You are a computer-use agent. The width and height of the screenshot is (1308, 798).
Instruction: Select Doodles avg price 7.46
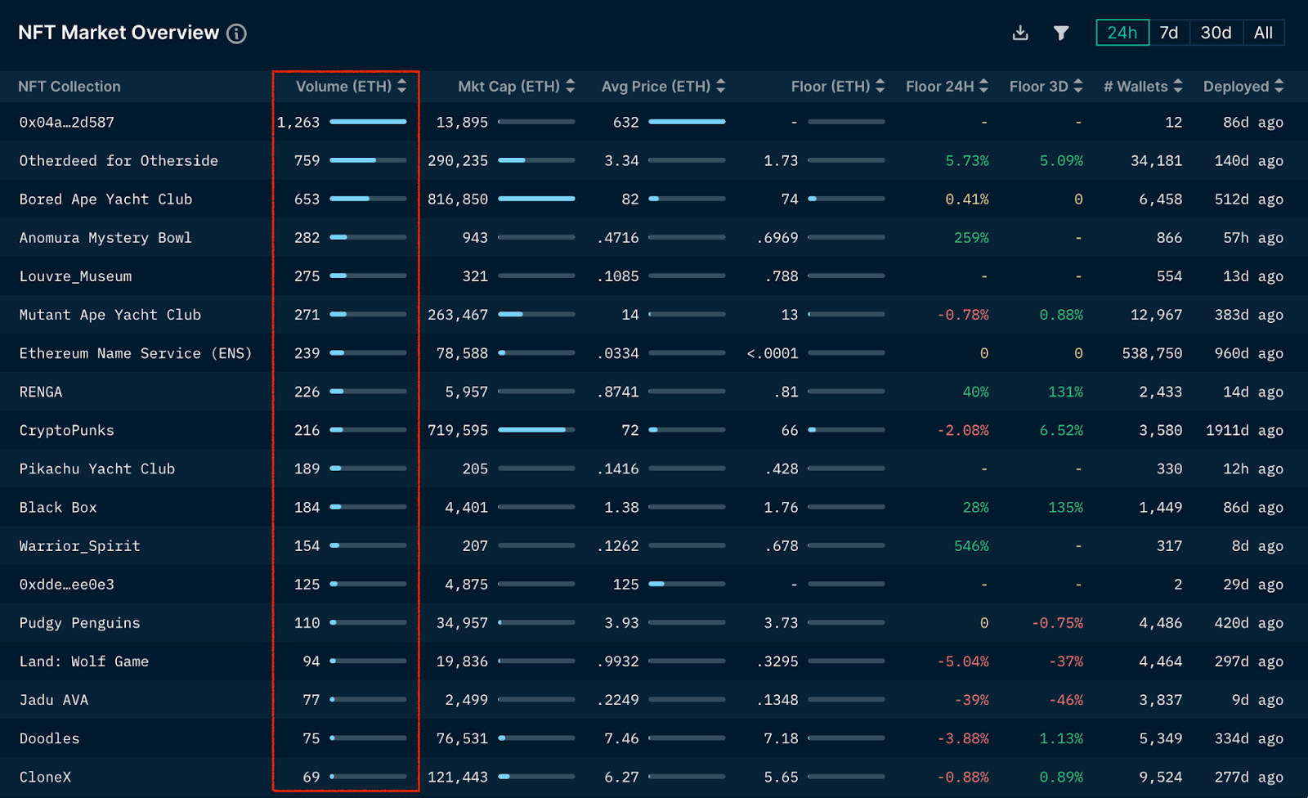(621, 738)
